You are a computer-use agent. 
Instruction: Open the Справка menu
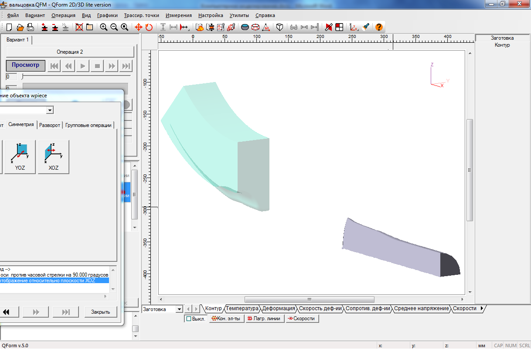pyautogui.click(x=265, y=15)
